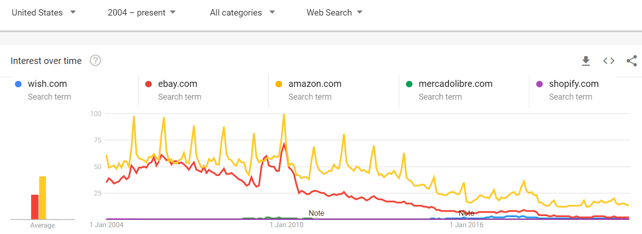The image size is (642, 234).
Task: Expand the 2004 – present time range dropdown
Action: click(141, 13)
